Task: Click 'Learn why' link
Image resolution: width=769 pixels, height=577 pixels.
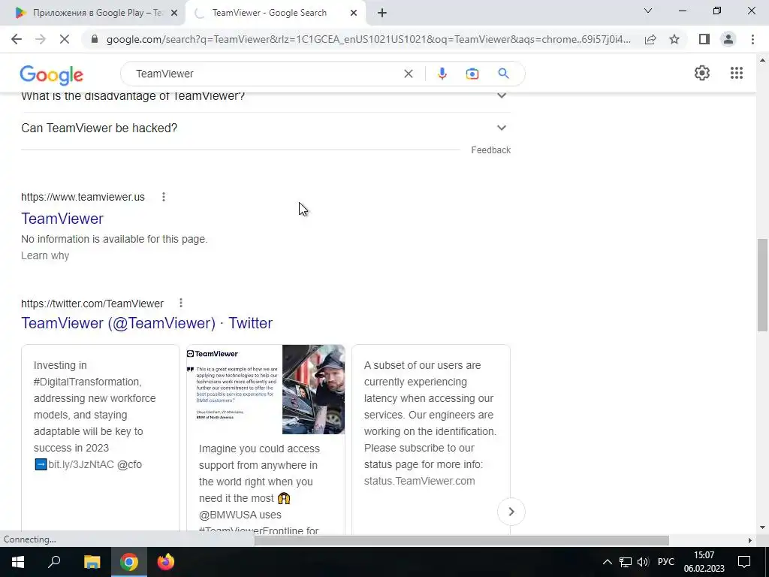Action: point(45,255)
